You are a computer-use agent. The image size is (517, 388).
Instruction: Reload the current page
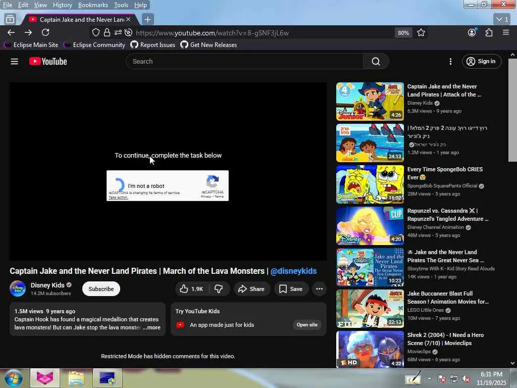point(45,32)
